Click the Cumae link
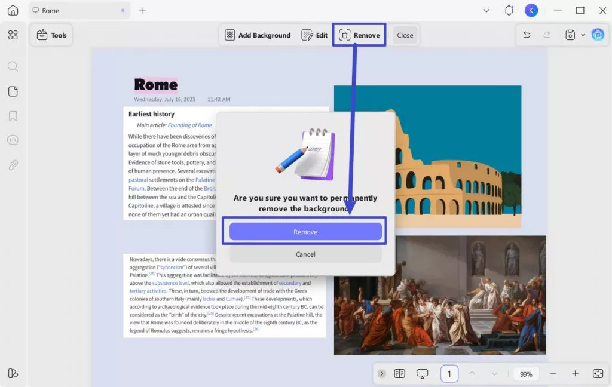The width and height of the screenshot is (612, 387). pos(234,299)
